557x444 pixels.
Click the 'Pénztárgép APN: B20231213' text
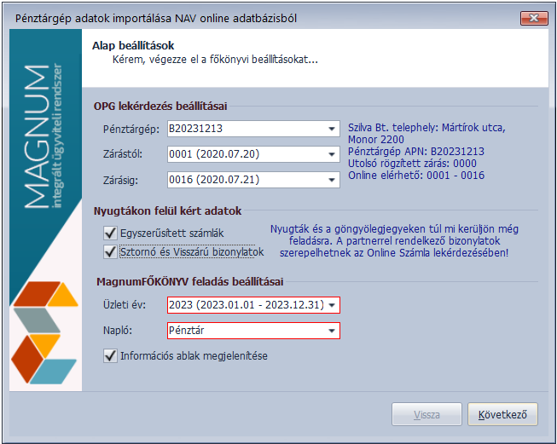pos(416,152)
